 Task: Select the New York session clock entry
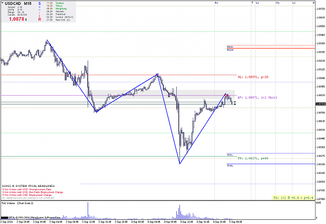pyautogui.click(x=58, y=20)
